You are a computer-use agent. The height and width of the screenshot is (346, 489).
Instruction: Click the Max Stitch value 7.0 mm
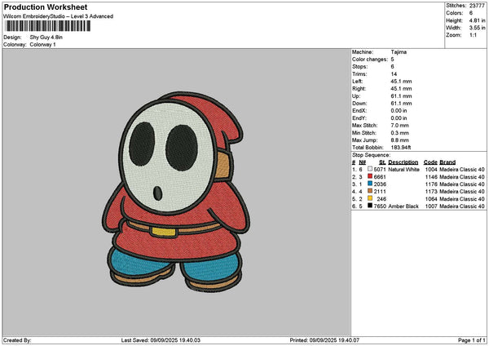click(x=400, y=126)
